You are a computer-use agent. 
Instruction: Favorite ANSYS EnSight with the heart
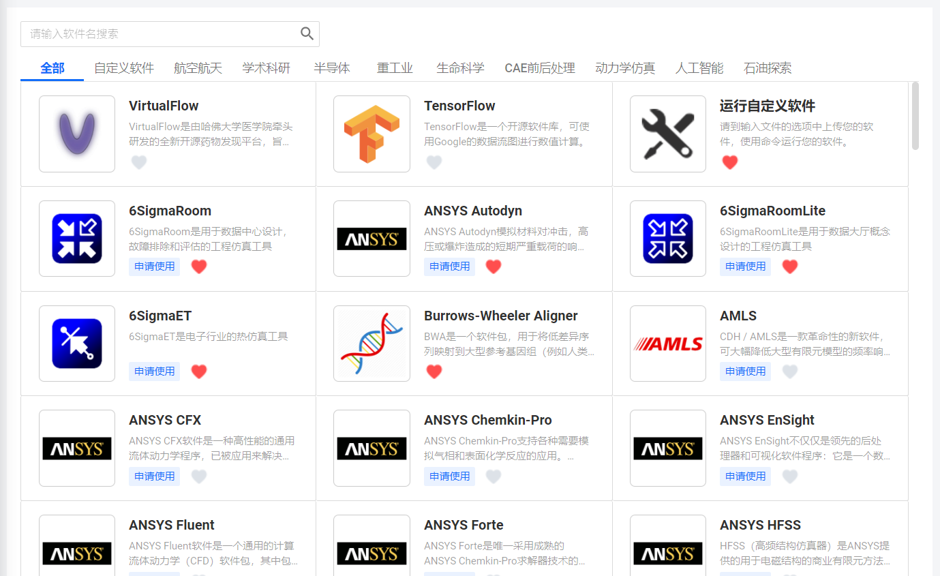(x=790, y=476)
